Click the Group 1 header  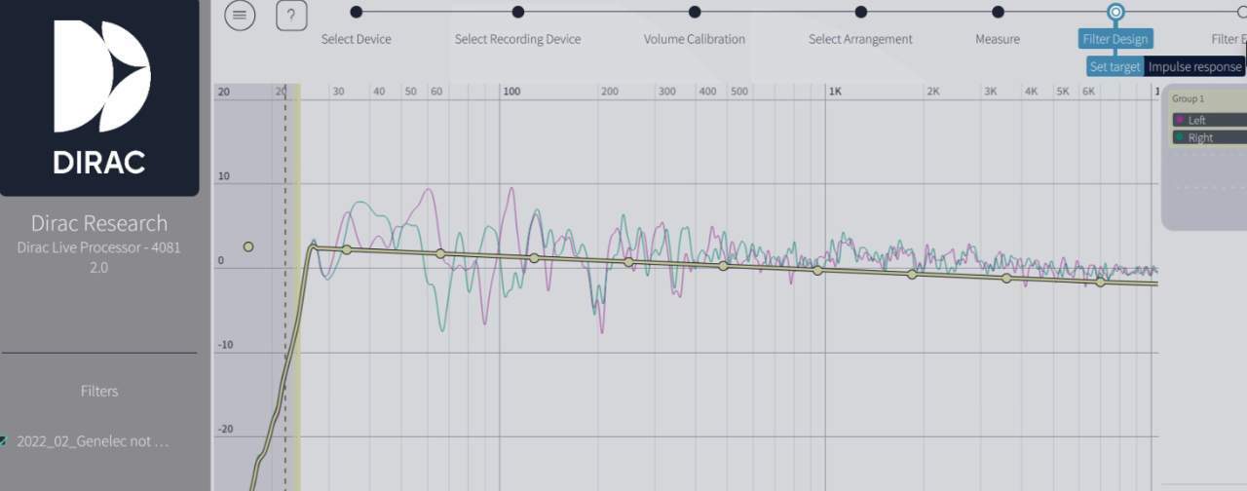pyautogui.click(x=1188, y=99)
